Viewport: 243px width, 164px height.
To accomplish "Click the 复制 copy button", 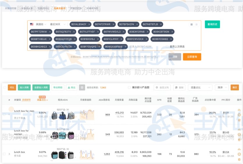I will coord(179,88).
